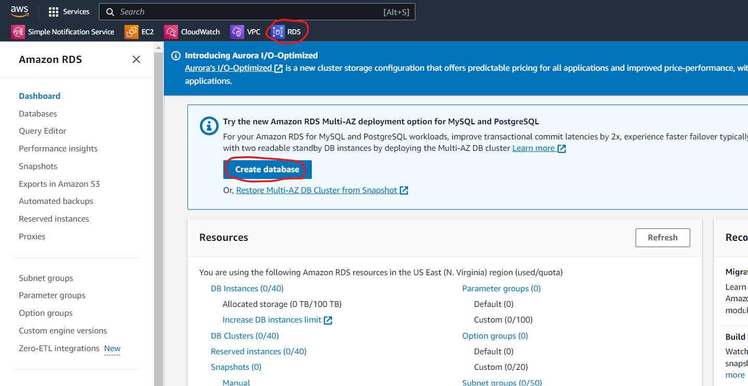Open Query Editor in the sidebar
The width and height of the screenshot is (748, 386).
click(43, 131)
